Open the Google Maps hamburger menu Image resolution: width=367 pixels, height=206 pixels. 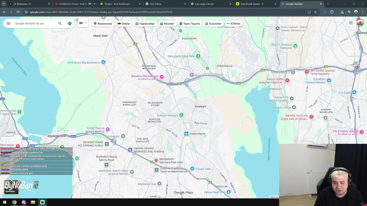(x=8, y=23)
